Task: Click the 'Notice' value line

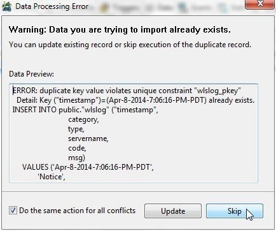Action: point(52,177)
